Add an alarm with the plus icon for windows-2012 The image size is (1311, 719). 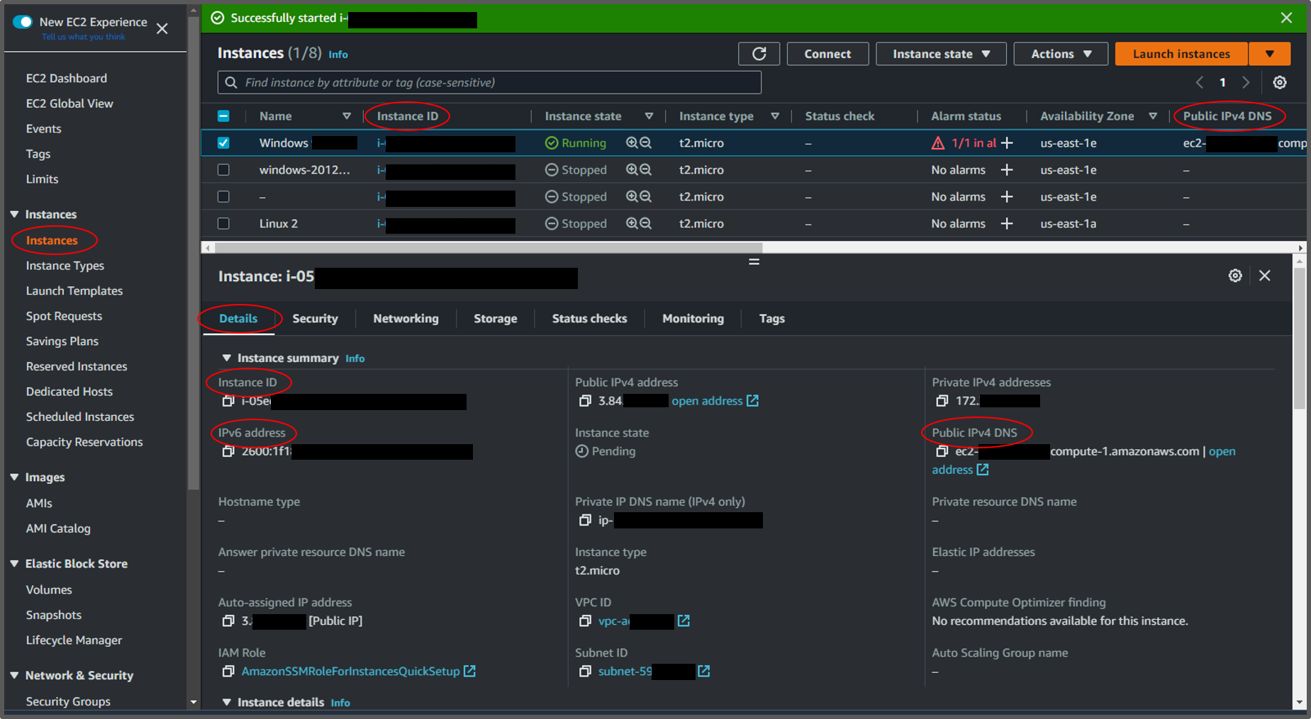coord(1008,169)
